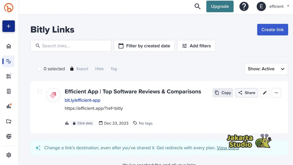Open the Analytics bar chart sidebar icon
Image resolution: width=293 pixels, height=165 pixels.
tap(9, 106)
